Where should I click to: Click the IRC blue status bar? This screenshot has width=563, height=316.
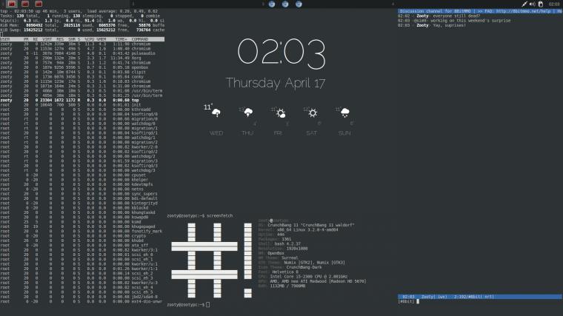[x=480, y=297]
